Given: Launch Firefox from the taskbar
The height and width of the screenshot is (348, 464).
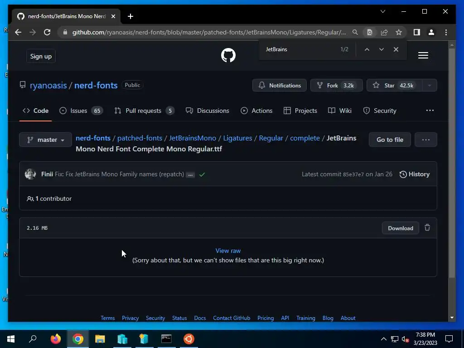Looking at the screenshot, I should click(56, 339).
